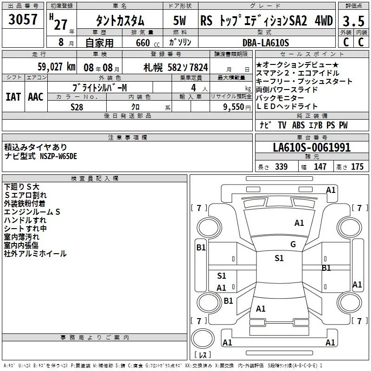
Task: Select the 事務局よりご案内 header
Action: pyautogui.click(x=95, y=338)
